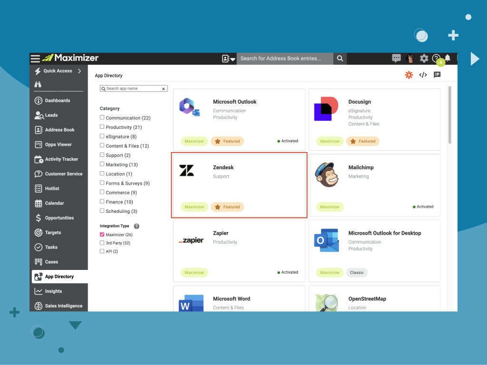This screenshot has width=487, height=365.
Task: Click the Zendesk logo
Action: (186, 171)
